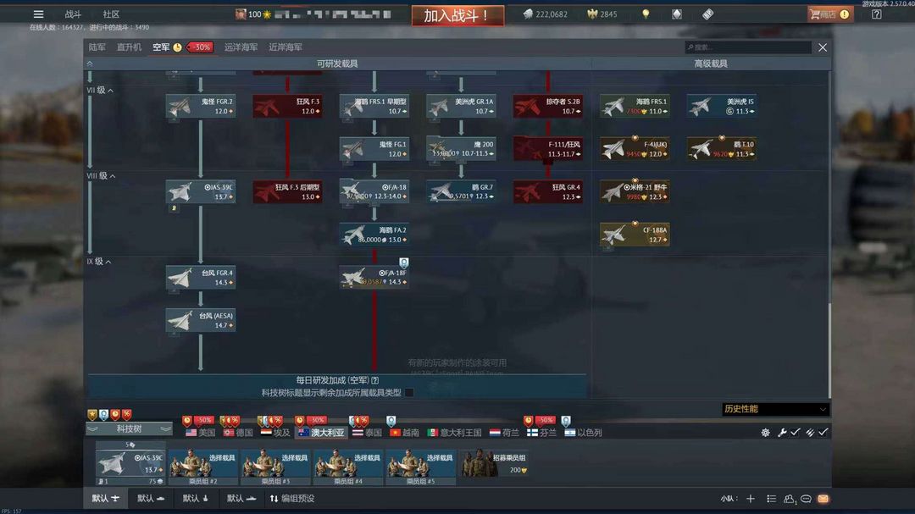Select JAS 39C in crew slot 1

(x=130, y=464)
